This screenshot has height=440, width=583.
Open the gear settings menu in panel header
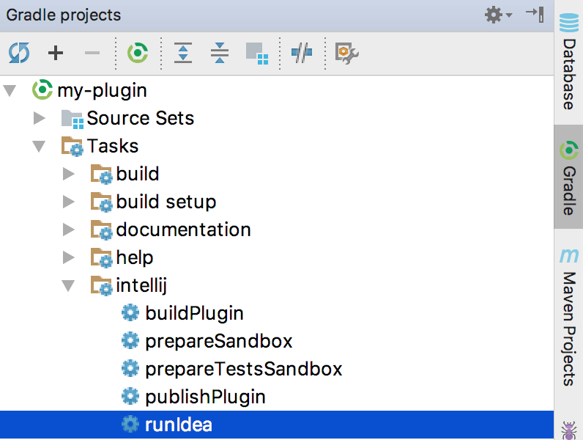coord(498,15)
